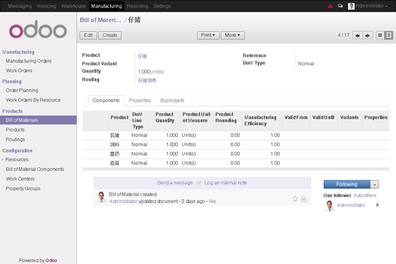Open the Warehouse top menu
Viewport: 396px width, 264px height.
click(x=74, y=6)
